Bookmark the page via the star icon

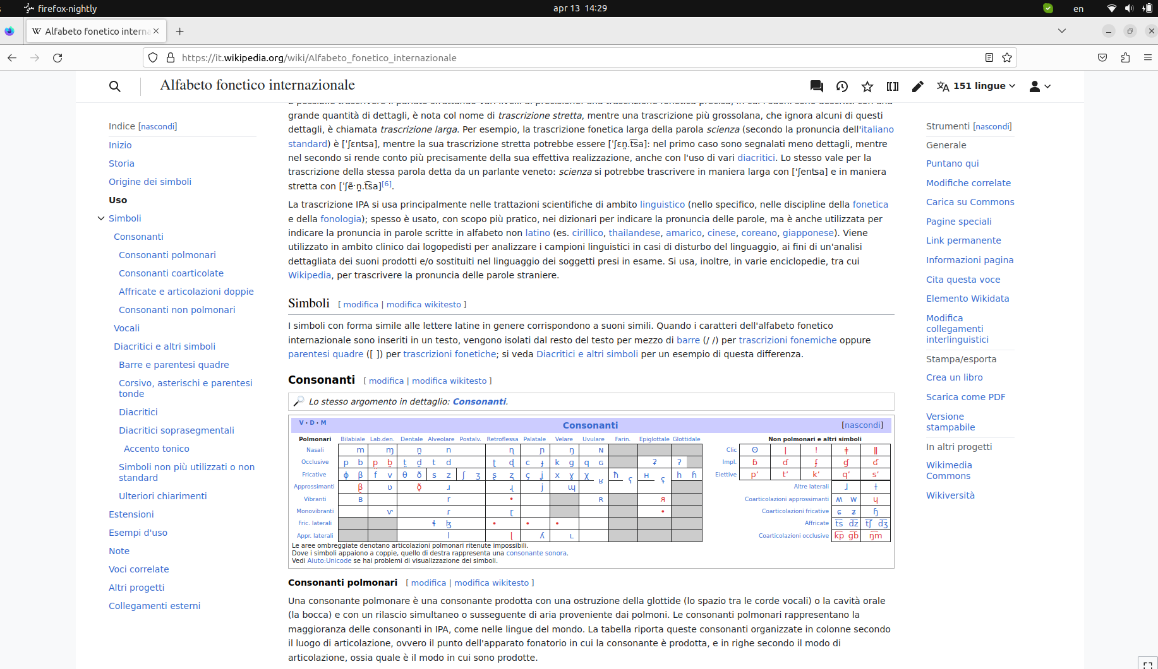click(x=1006, y=57)
